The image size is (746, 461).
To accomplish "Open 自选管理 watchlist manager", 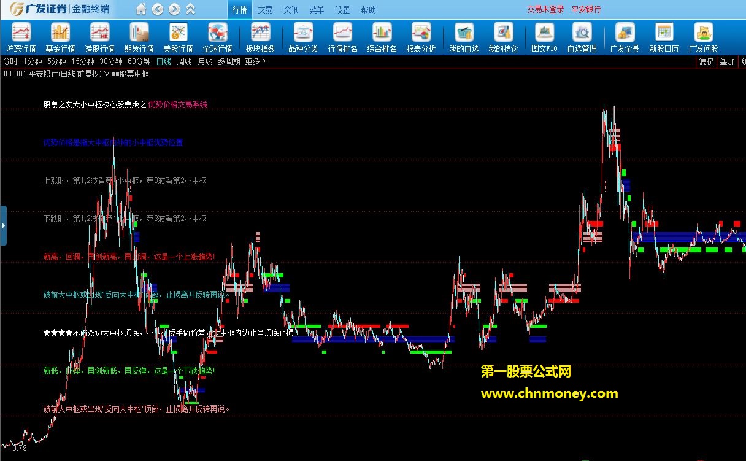I will (582, 37).
